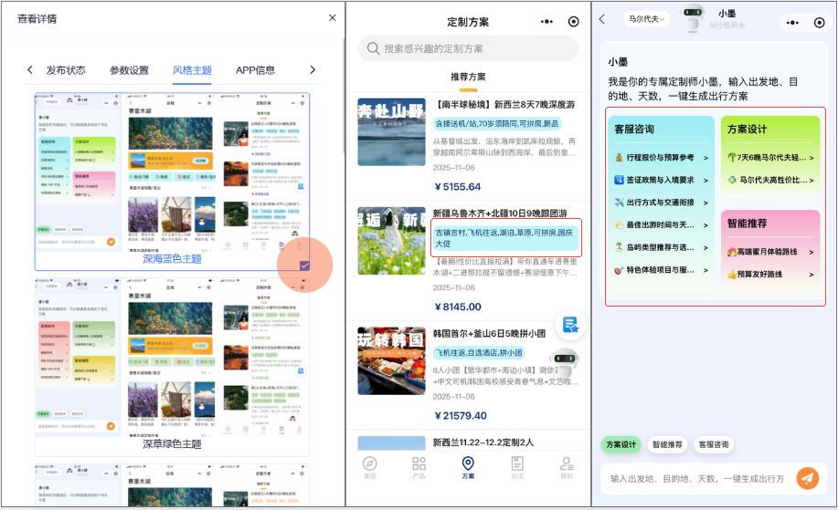Viewport: 838px width, 510px height.
Task: Switch to the APP信息 tab
Action: (255, 70)
